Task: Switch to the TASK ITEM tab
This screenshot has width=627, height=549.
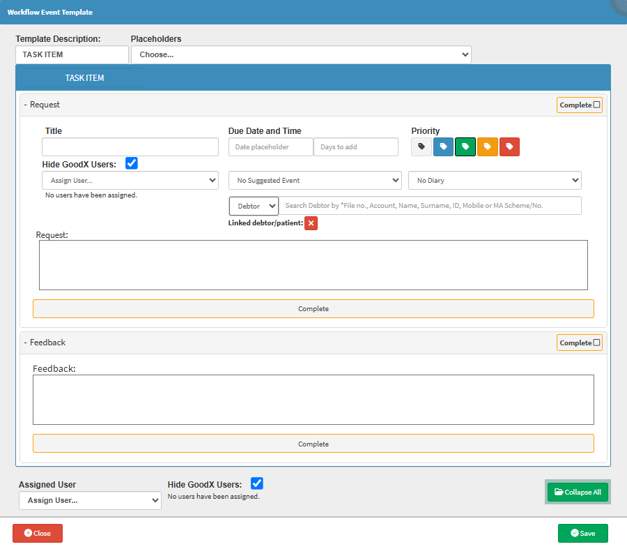Action: coord(84,78)
